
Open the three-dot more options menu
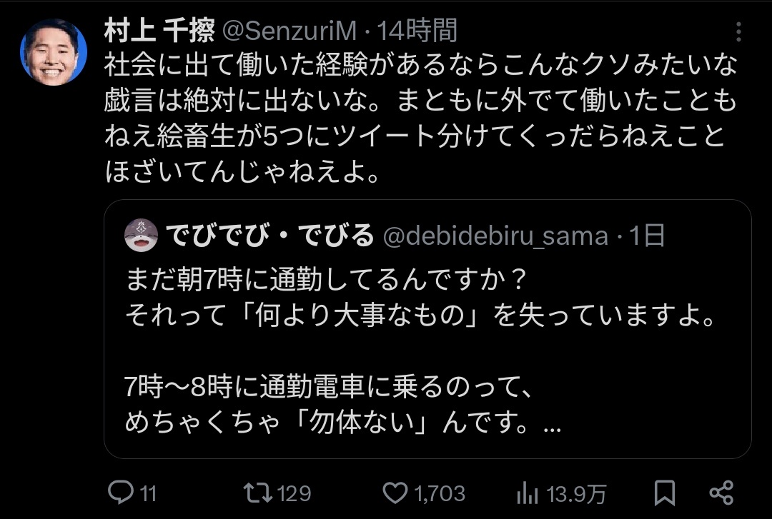739,31
